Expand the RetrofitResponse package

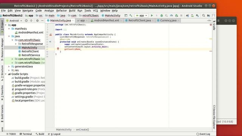[x=16, y=44]
